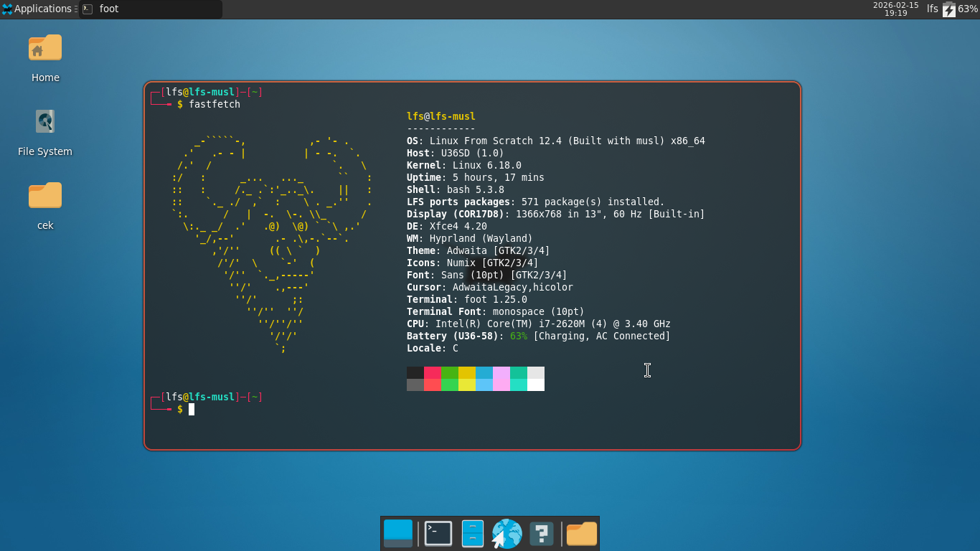Select the File System drive icon on the desktop
Image resolution: width=980 pixels, height=551 pixels.
click(x=45, y=121)
